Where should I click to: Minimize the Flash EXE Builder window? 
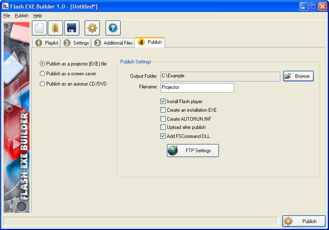(303, 7)
